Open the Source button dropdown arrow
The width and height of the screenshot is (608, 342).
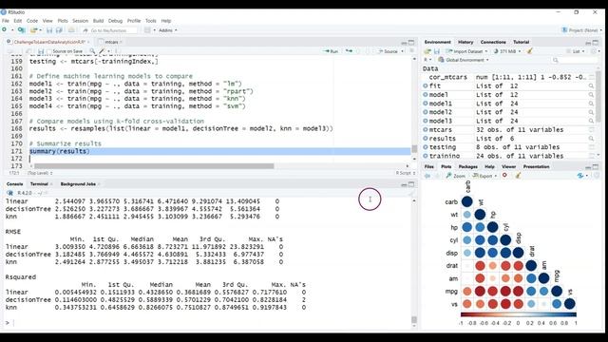tap(402, 51)
